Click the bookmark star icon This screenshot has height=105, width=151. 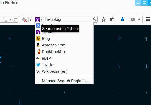pos(104,19)
